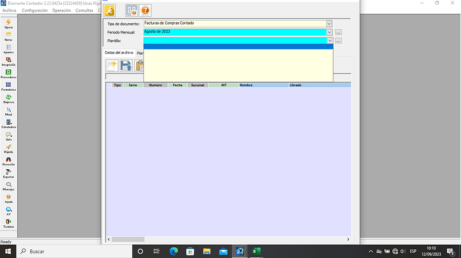
Task: Select the Empresa icon in sidebar
Action: [9, 99]
